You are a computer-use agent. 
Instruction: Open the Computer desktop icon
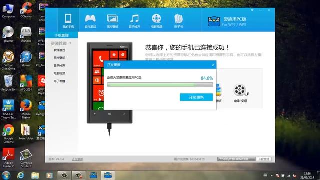coord(8,10)
